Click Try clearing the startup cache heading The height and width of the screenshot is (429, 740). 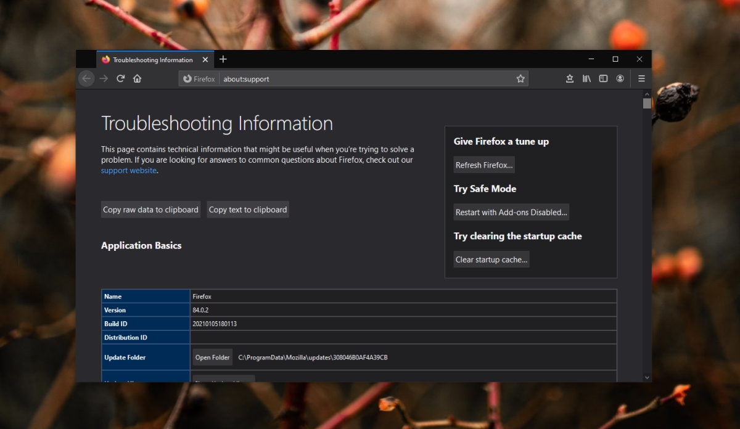point(518,236)
